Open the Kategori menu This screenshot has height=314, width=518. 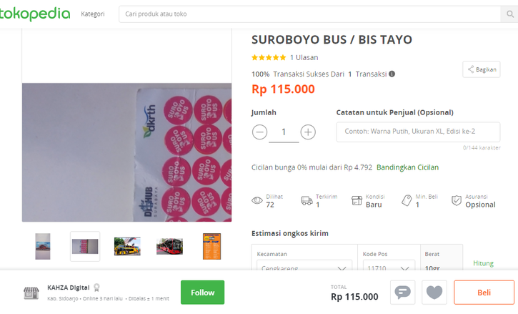pos(93,14)
